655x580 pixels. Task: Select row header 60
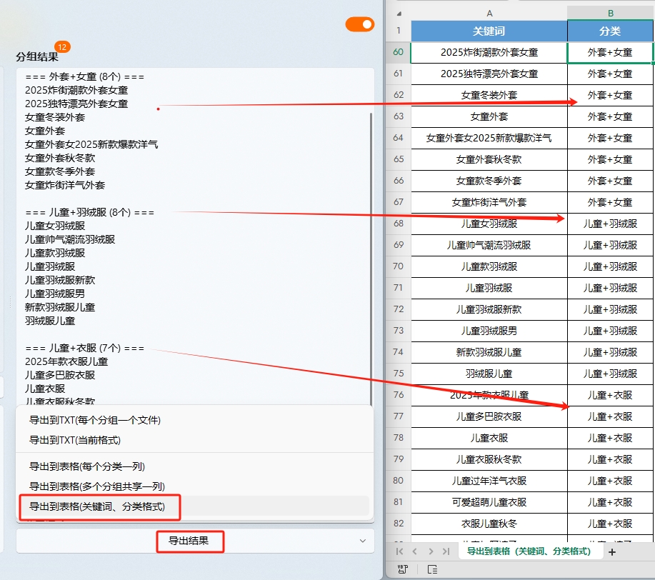pos(396,51)
